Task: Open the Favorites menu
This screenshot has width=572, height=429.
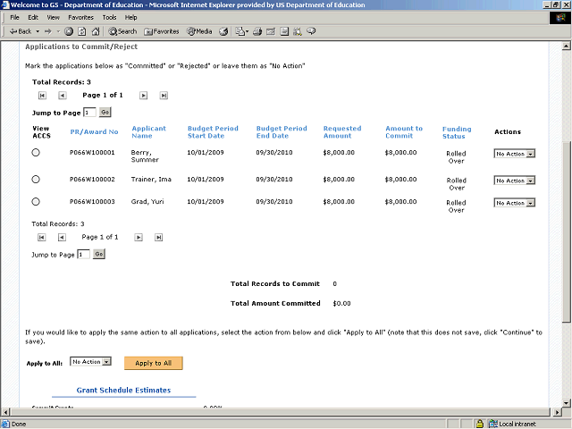Action: 80,17
